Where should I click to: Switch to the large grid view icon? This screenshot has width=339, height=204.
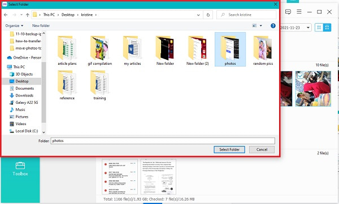pyautogui.click(x=327, y=28)
